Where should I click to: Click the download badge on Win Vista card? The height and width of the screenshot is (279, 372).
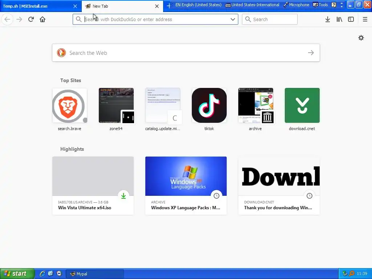pos(124,196)
